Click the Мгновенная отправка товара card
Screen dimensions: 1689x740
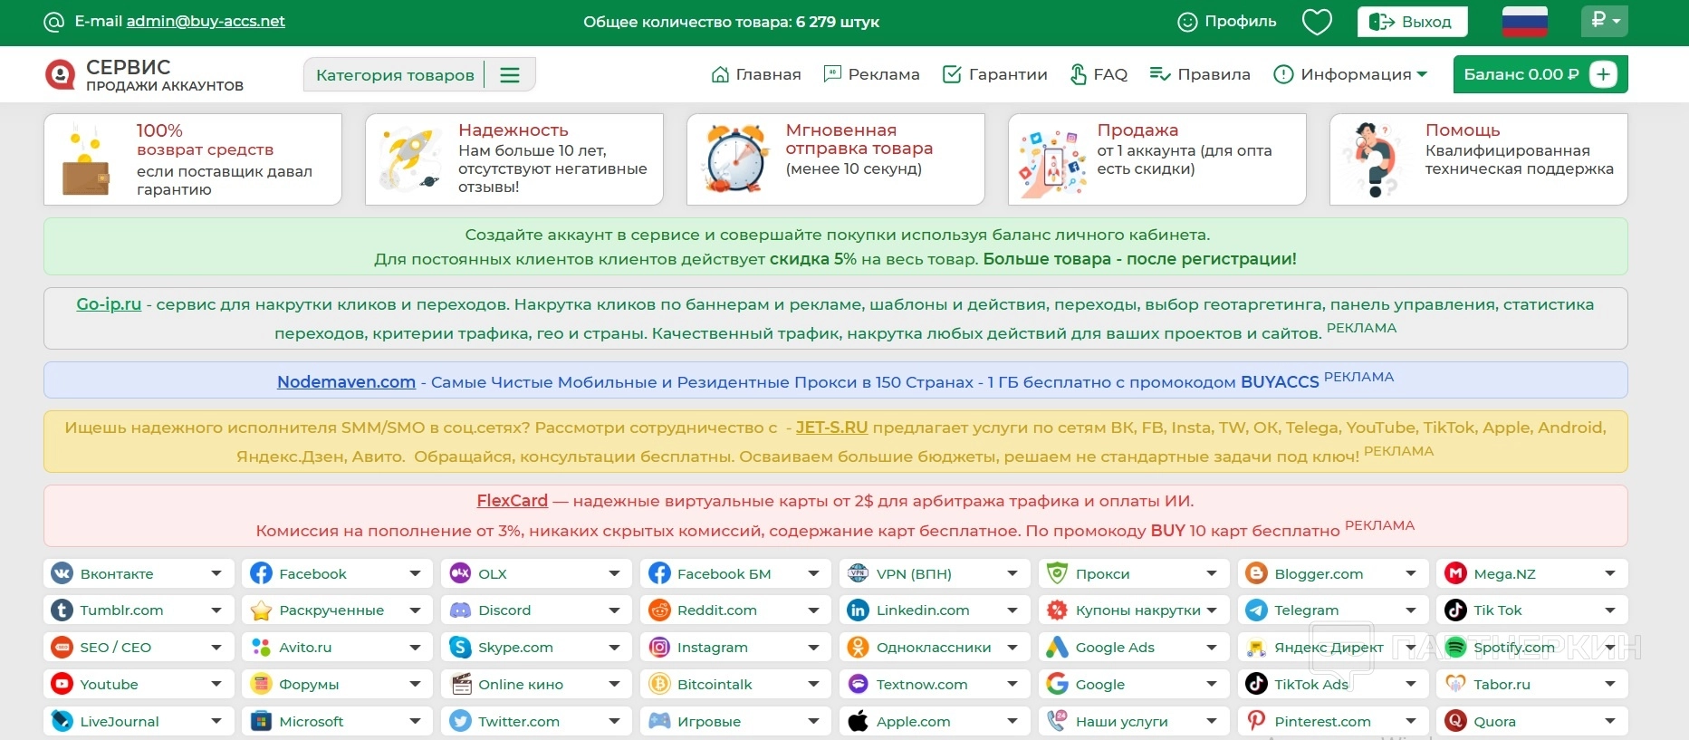point(836,159)
